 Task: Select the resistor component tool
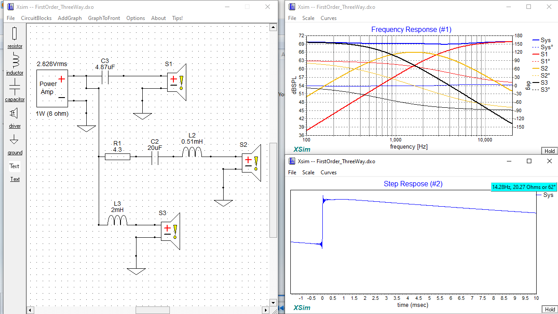click(x=15, y=37)
